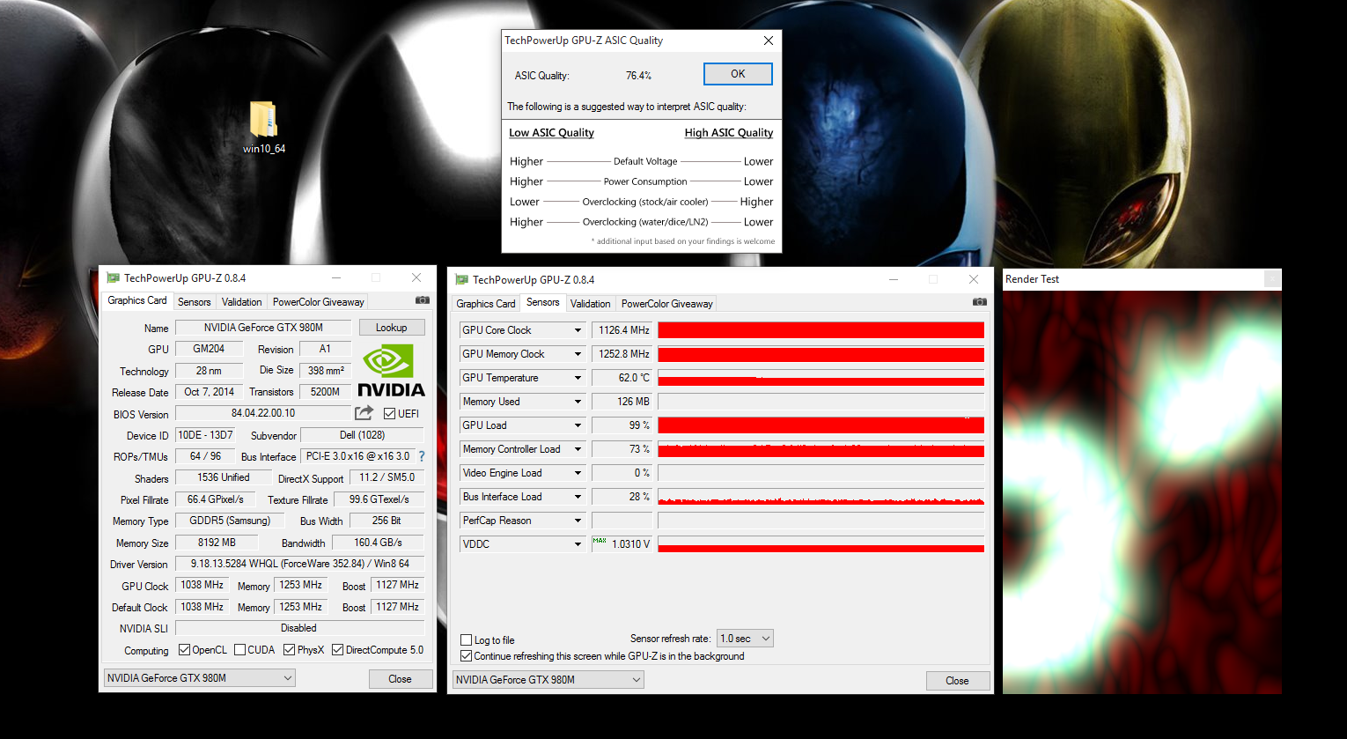Click the BIOS Version field 84.04.22.00.10

point(263,413)
